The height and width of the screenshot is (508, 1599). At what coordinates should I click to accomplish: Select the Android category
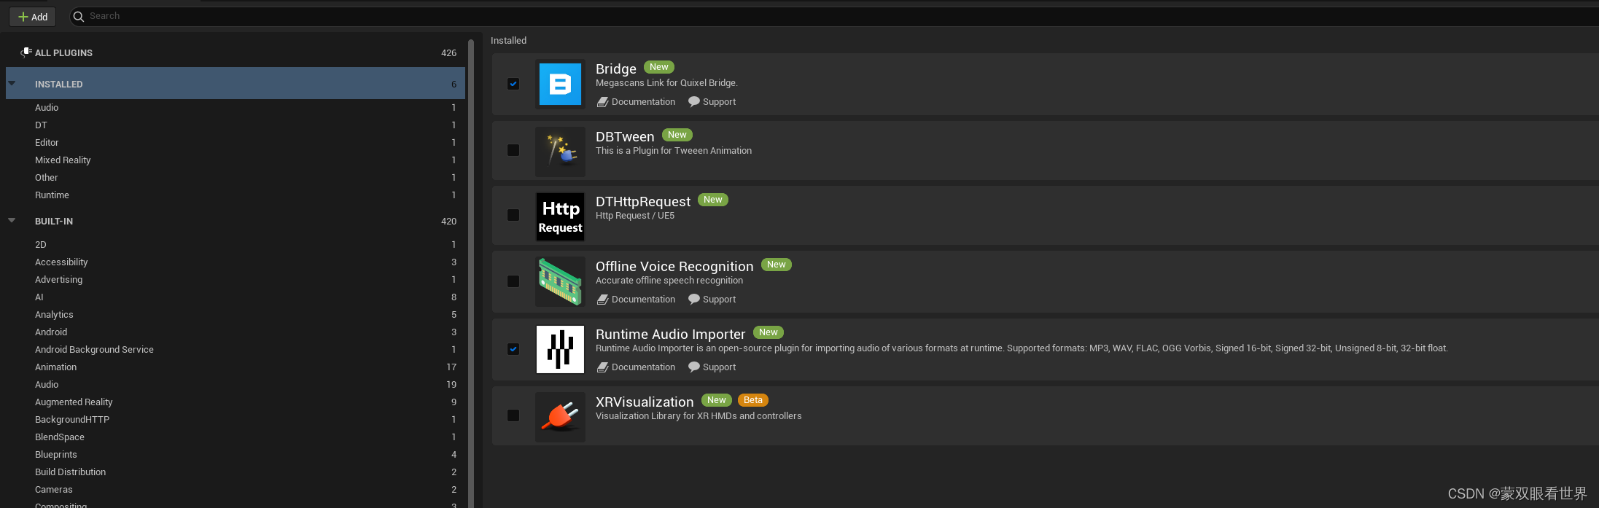pos(236,332)
